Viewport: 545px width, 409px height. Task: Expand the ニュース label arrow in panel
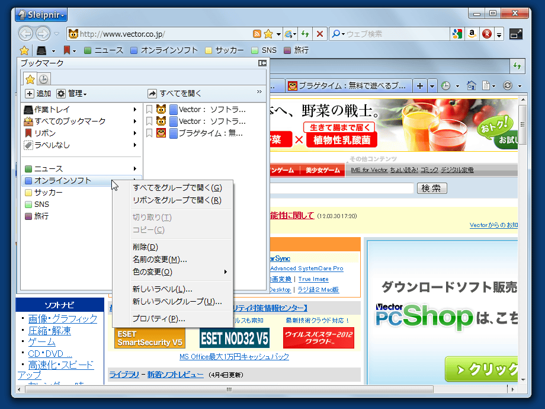coord(135,169)
